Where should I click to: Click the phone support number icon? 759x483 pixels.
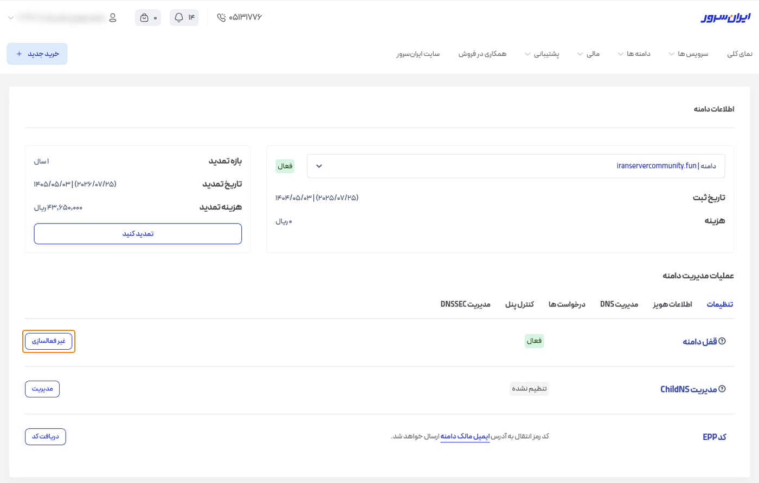[221, 18]
